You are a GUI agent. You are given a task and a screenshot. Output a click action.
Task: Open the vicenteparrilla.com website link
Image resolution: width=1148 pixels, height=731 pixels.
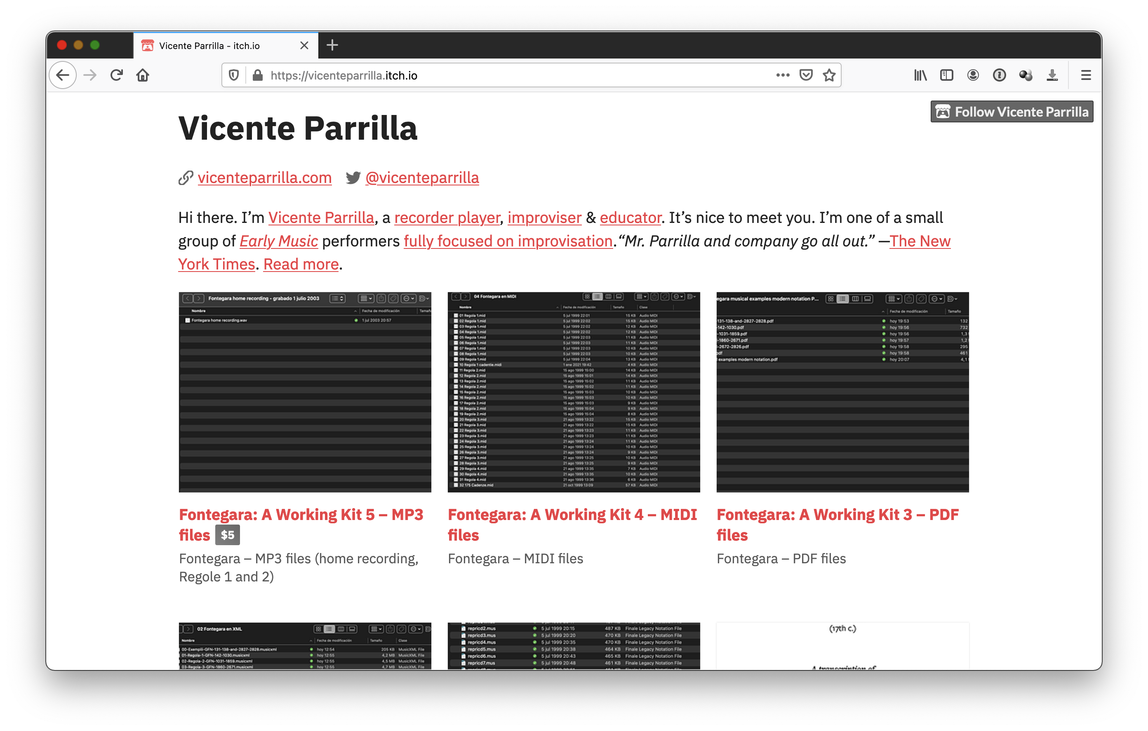(x=265, y=178)
